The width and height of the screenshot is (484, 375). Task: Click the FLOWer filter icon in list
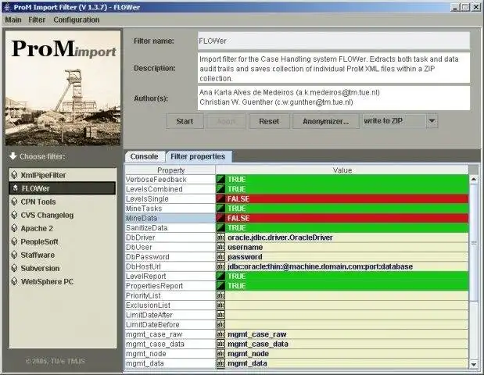pyautogui.click(x=15, y=188)
